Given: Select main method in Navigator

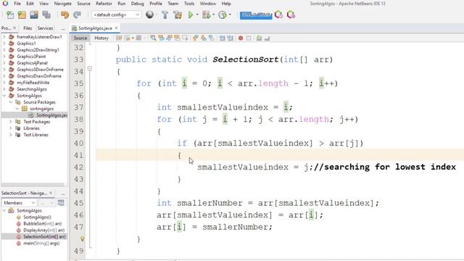Looking at the screenshot, I should click(41, 243).
